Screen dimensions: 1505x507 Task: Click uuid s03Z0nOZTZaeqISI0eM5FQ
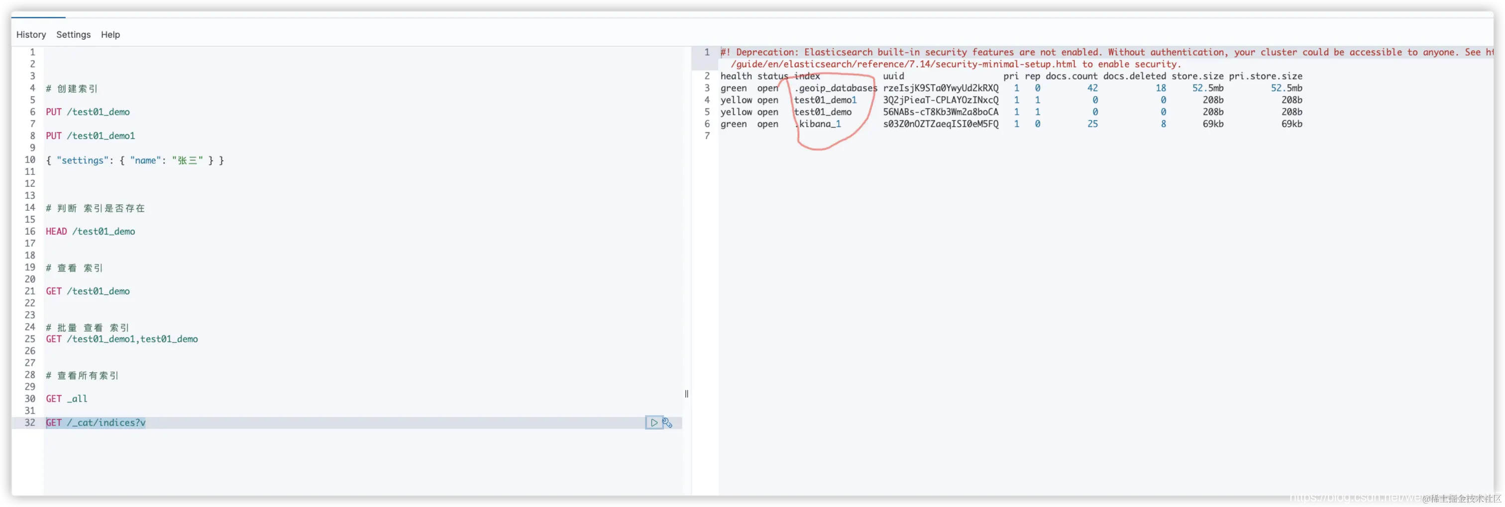coord(941,124)
